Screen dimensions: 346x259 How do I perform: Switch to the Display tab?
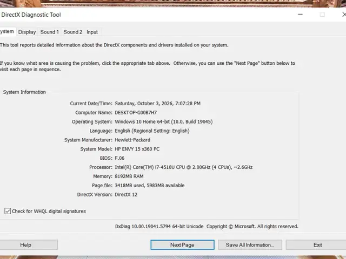coord(27,32)
